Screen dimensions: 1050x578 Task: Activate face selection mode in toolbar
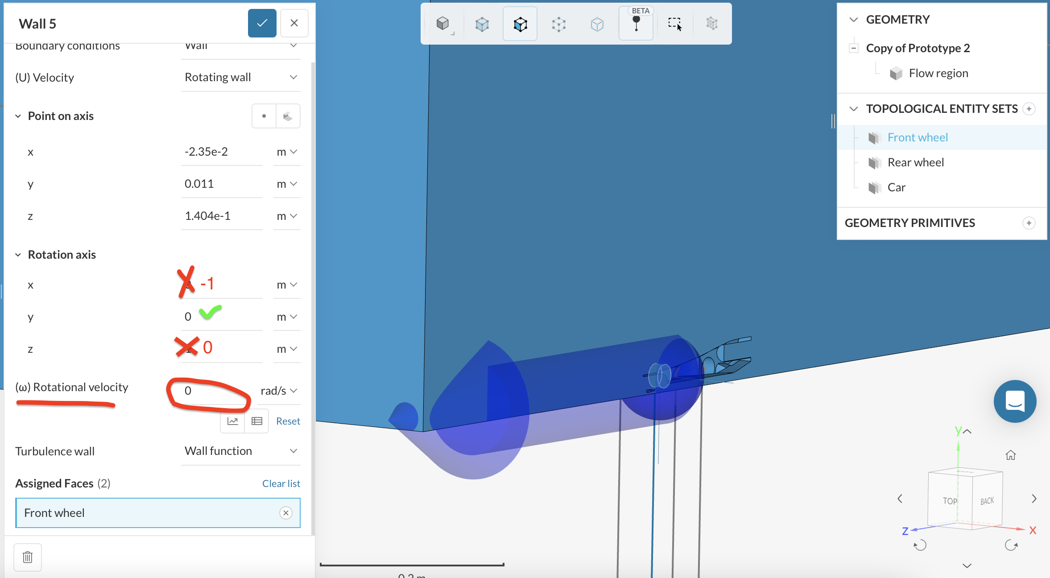point(520,24)
